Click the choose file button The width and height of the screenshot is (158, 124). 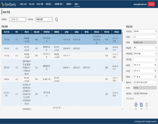point(136,93)
